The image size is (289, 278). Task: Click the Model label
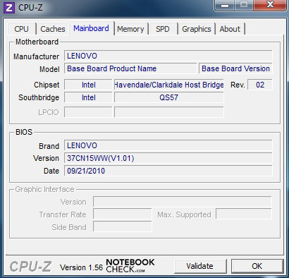49,69
